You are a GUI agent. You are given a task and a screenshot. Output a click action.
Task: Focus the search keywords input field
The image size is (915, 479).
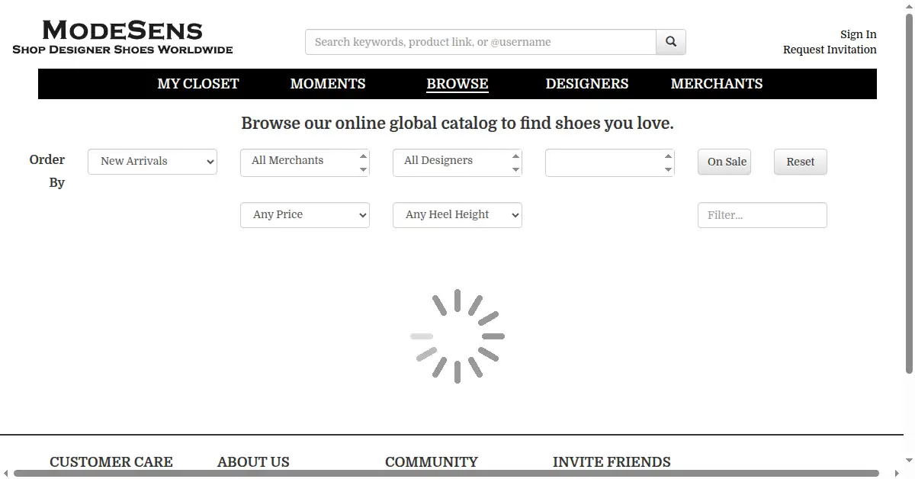click(x=480, y=42)
